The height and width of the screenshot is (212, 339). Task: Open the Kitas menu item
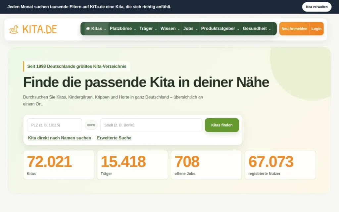pos(96,28)
